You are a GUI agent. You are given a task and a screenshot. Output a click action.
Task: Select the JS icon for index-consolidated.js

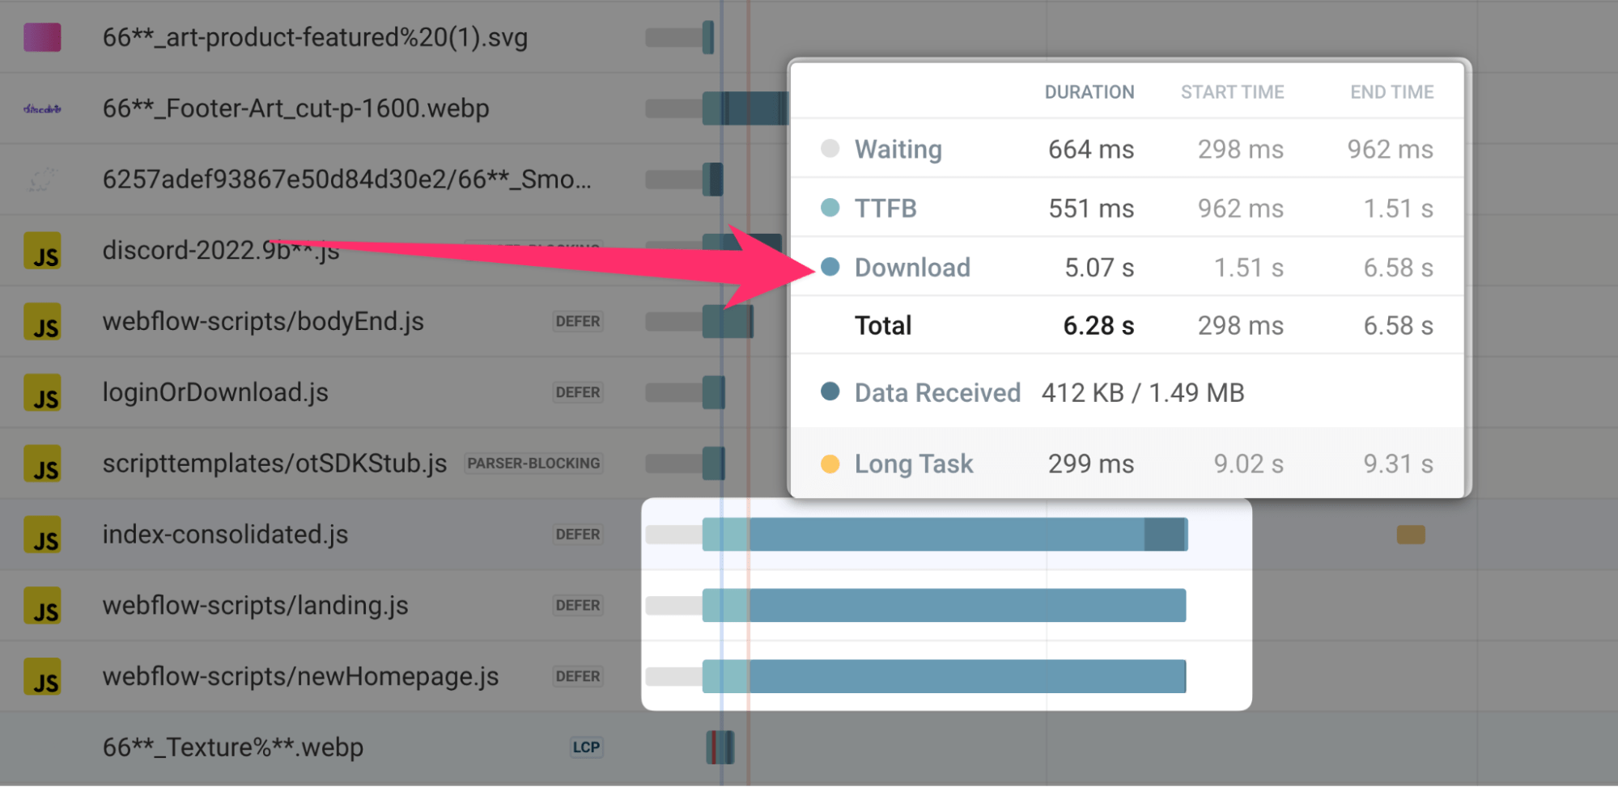[x=43, y=534]
